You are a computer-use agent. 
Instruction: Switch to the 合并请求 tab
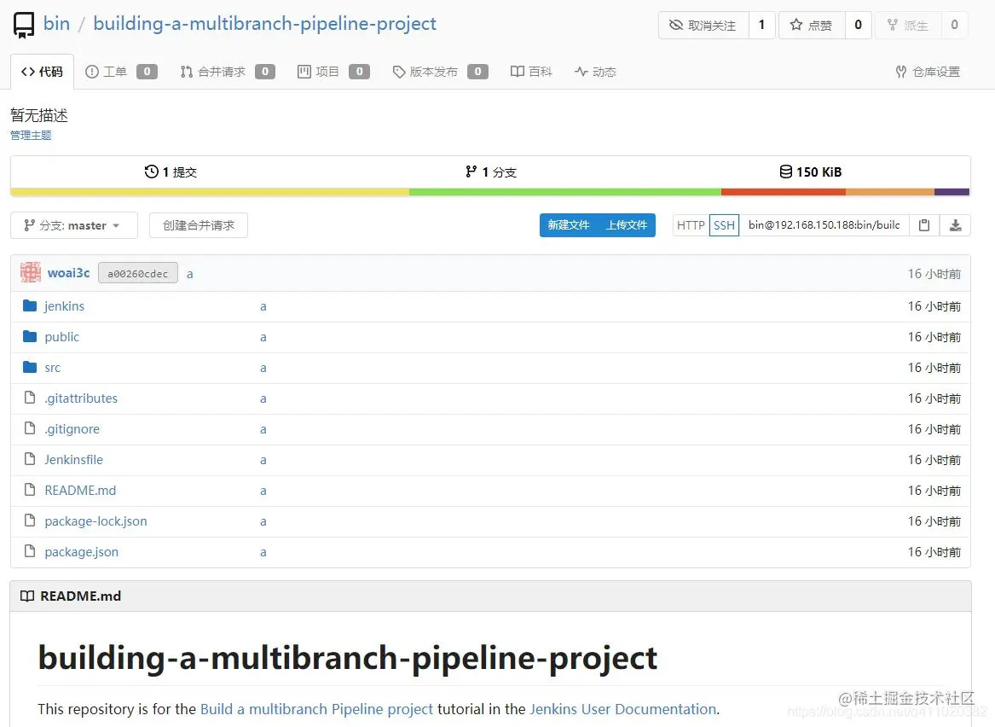pyautogui.click(x=227, y=72)
